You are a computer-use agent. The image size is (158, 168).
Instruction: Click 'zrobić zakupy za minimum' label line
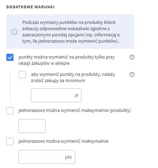click(x=58, y=81)
